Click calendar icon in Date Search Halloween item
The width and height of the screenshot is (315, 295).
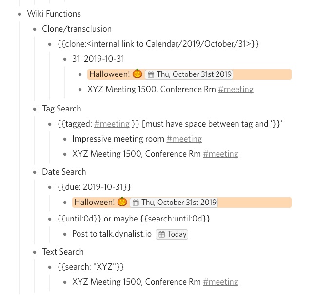[x=136, y=203]
